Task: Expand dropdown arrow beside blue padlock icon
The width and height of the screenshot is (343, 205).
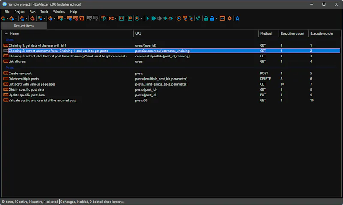Action: coord(217,18)
